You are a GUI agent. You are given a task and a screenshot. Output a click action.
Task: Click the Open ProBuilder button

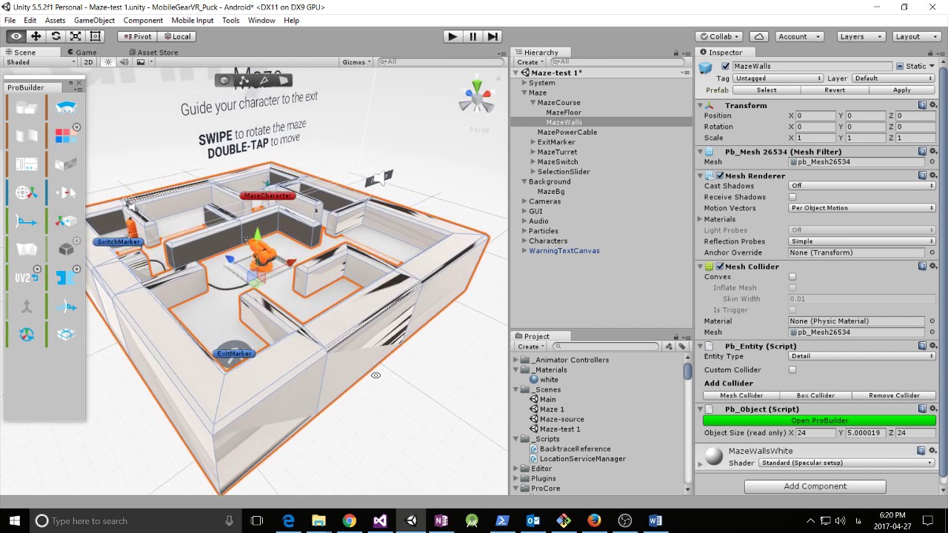pyautogui.click(x=819, y=420)
